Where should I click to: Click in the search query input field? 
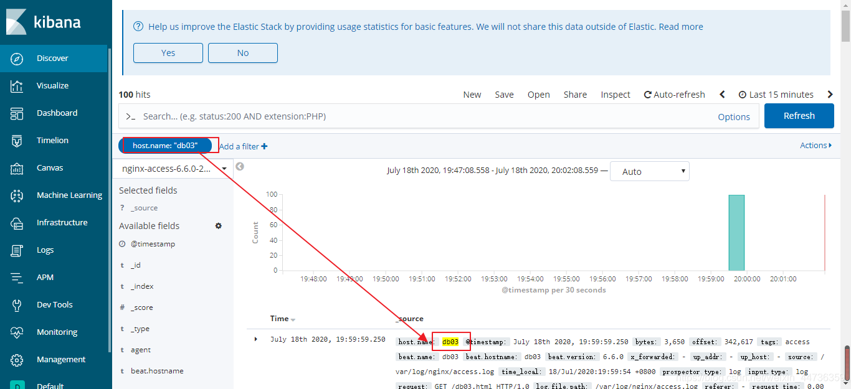pos(424,116)
